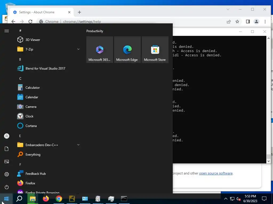
Task: Click the Windows Start button
Action: tap(6, 199)
